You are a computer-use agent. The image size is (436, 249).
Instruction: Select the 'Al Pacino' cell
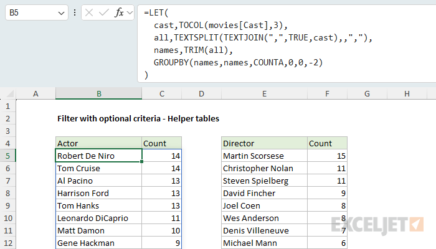98,181
